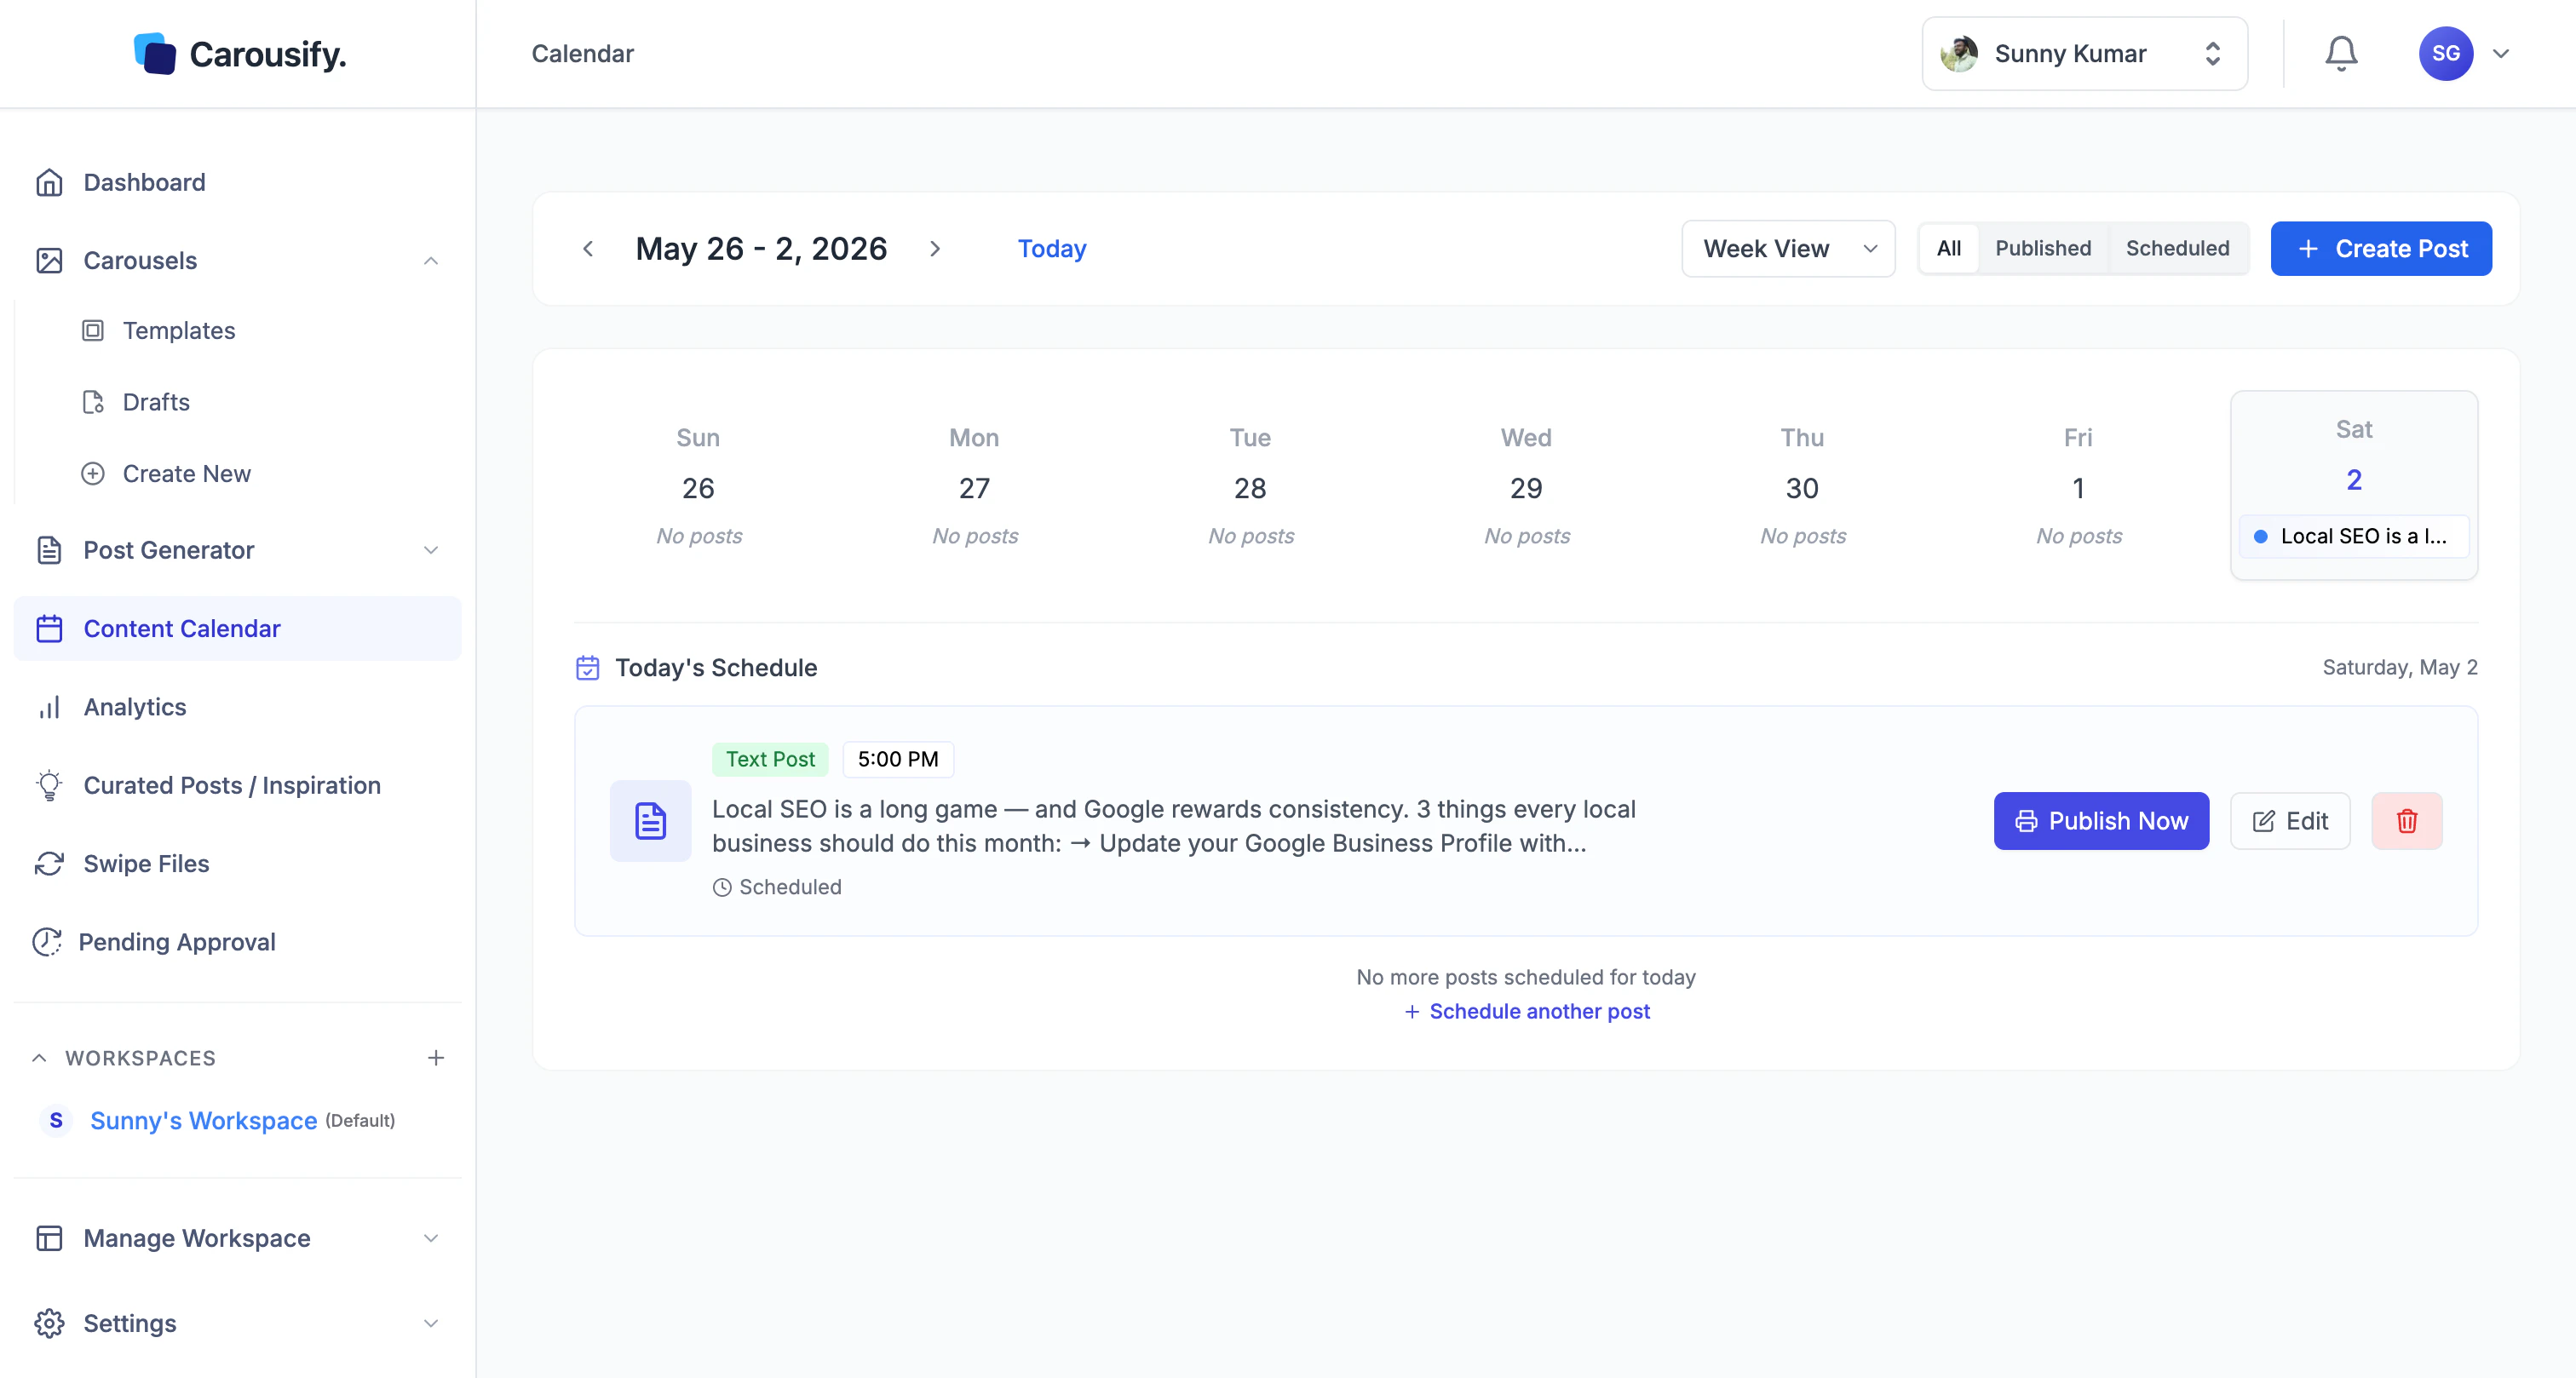The image size is (2576, 1378).
Task: Open the Local SEO post chip on Saturday
Action: (x=2354, y=536)
